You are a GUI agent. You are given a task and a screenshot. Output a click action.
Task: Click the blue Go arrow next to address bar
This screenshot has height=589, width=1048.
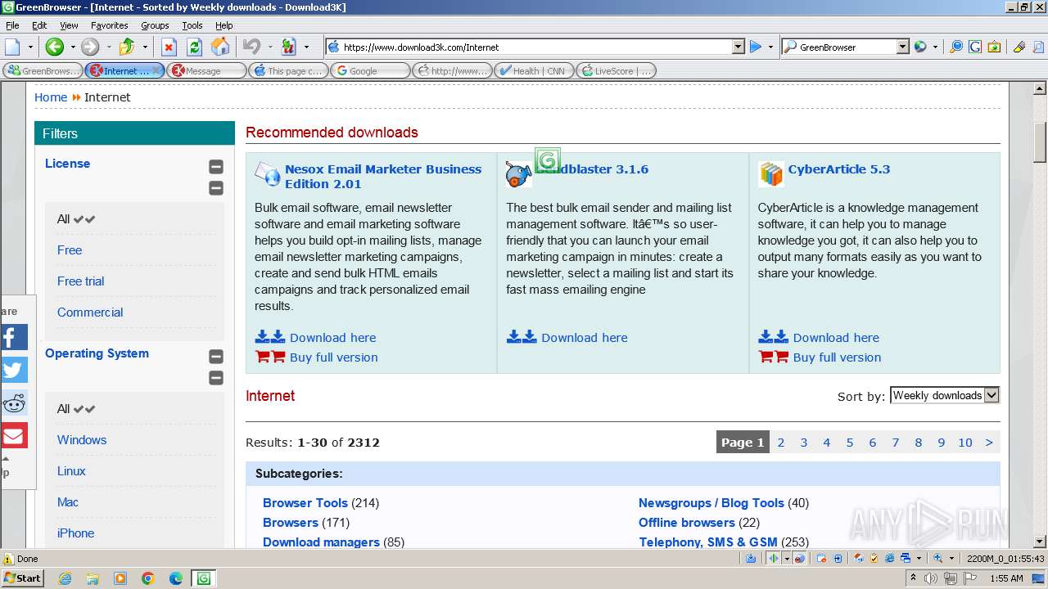(x=756, y=47)
